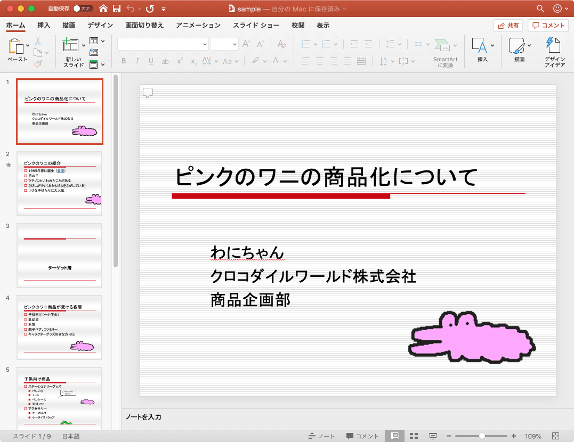Toggle the AutoSave switch
This screenshot has height=442, width=574.
(x=82, y=9)
